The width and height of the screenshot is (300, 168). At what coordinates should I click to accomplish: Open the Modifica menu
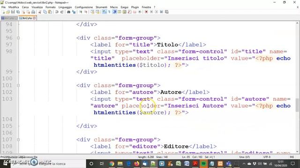click(x=14, y=7)
